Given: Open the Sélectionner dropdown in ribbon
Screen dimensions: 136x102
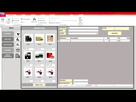Looking at the screenshot, I should tap(42, 23).
